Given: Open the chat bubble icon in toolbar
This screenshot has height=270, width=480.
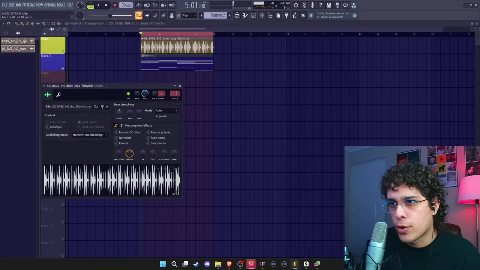Looking at the screenshot, I should 345,5.
